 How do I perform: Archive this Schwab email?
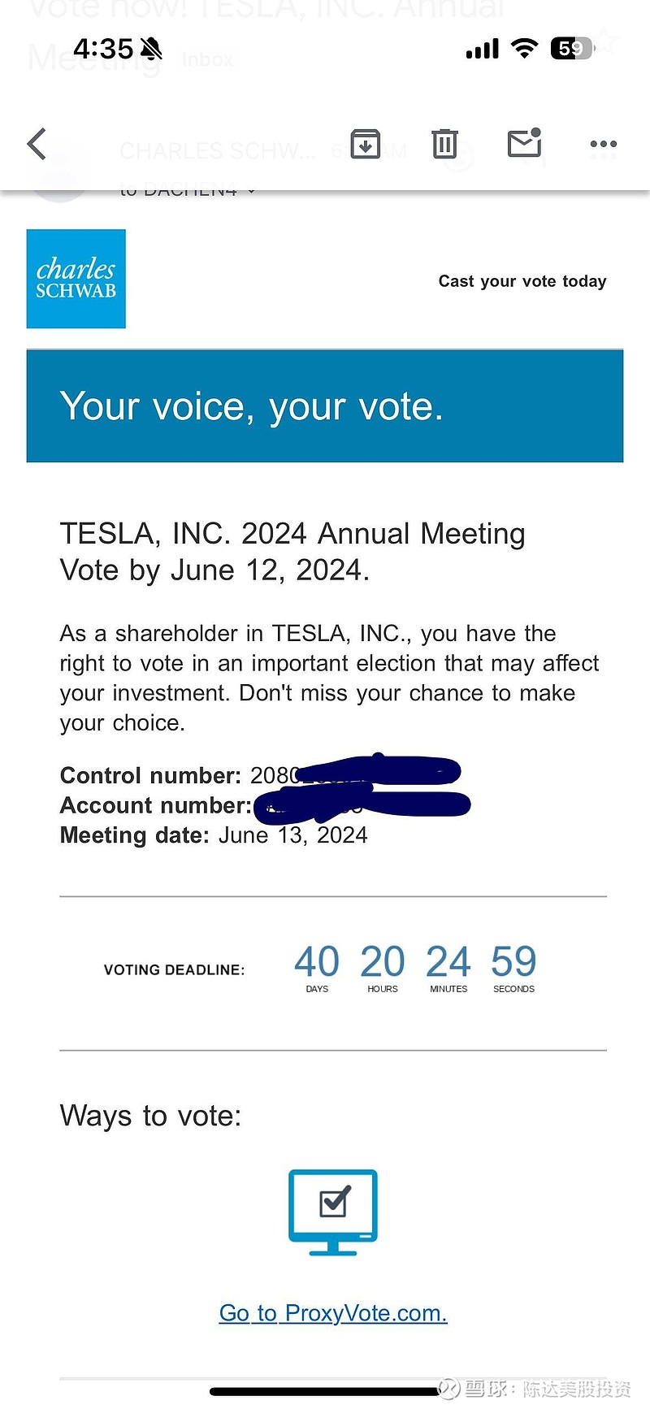[366, 145]
